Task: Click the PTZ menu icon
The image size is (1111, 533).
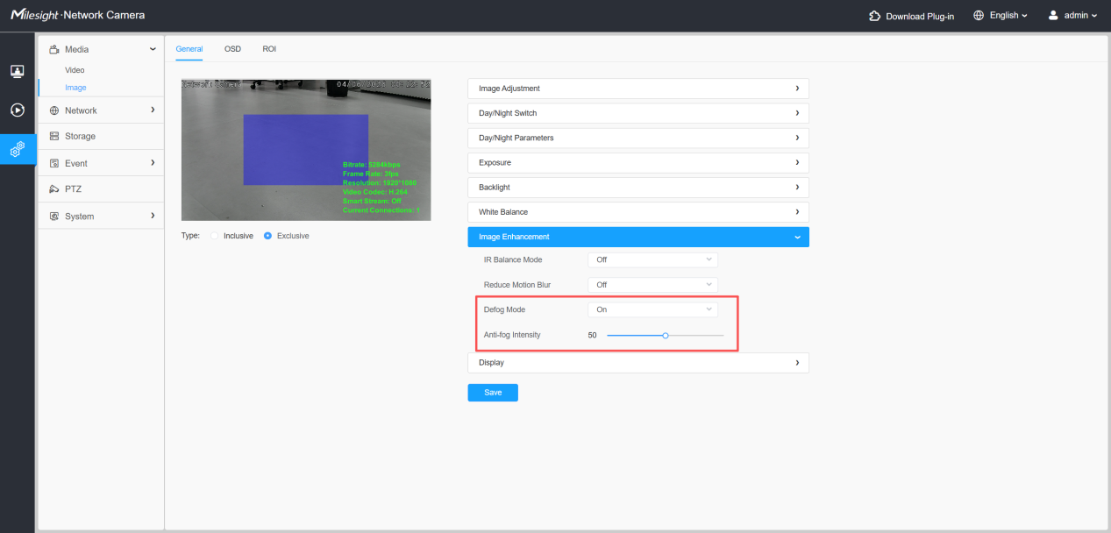Action: pos(54,189)
